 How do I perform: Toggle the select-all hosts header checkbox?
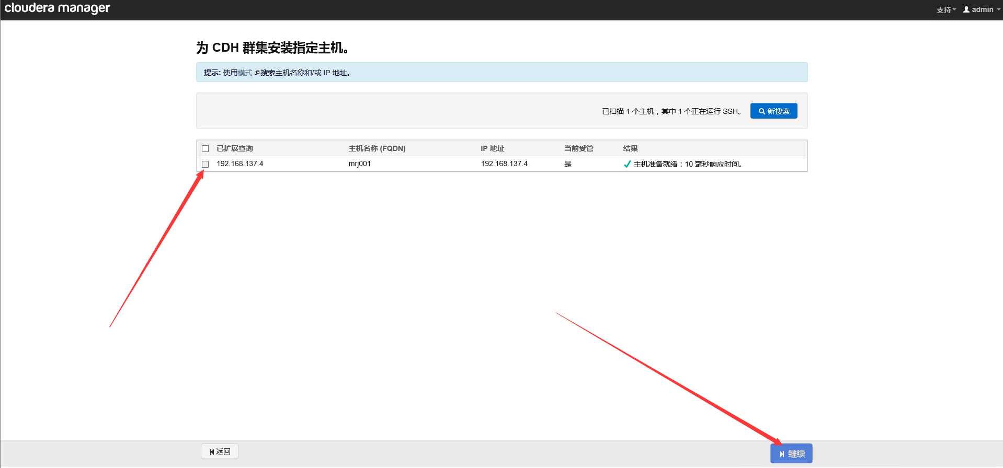pos(206,148)
